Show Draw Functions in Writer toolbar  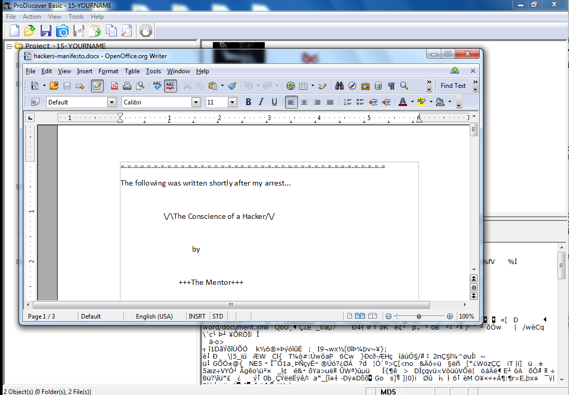coord(322,86)
